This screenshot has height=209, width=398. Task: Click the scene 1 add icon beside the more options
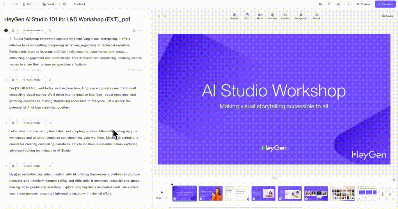click(134, 30)
